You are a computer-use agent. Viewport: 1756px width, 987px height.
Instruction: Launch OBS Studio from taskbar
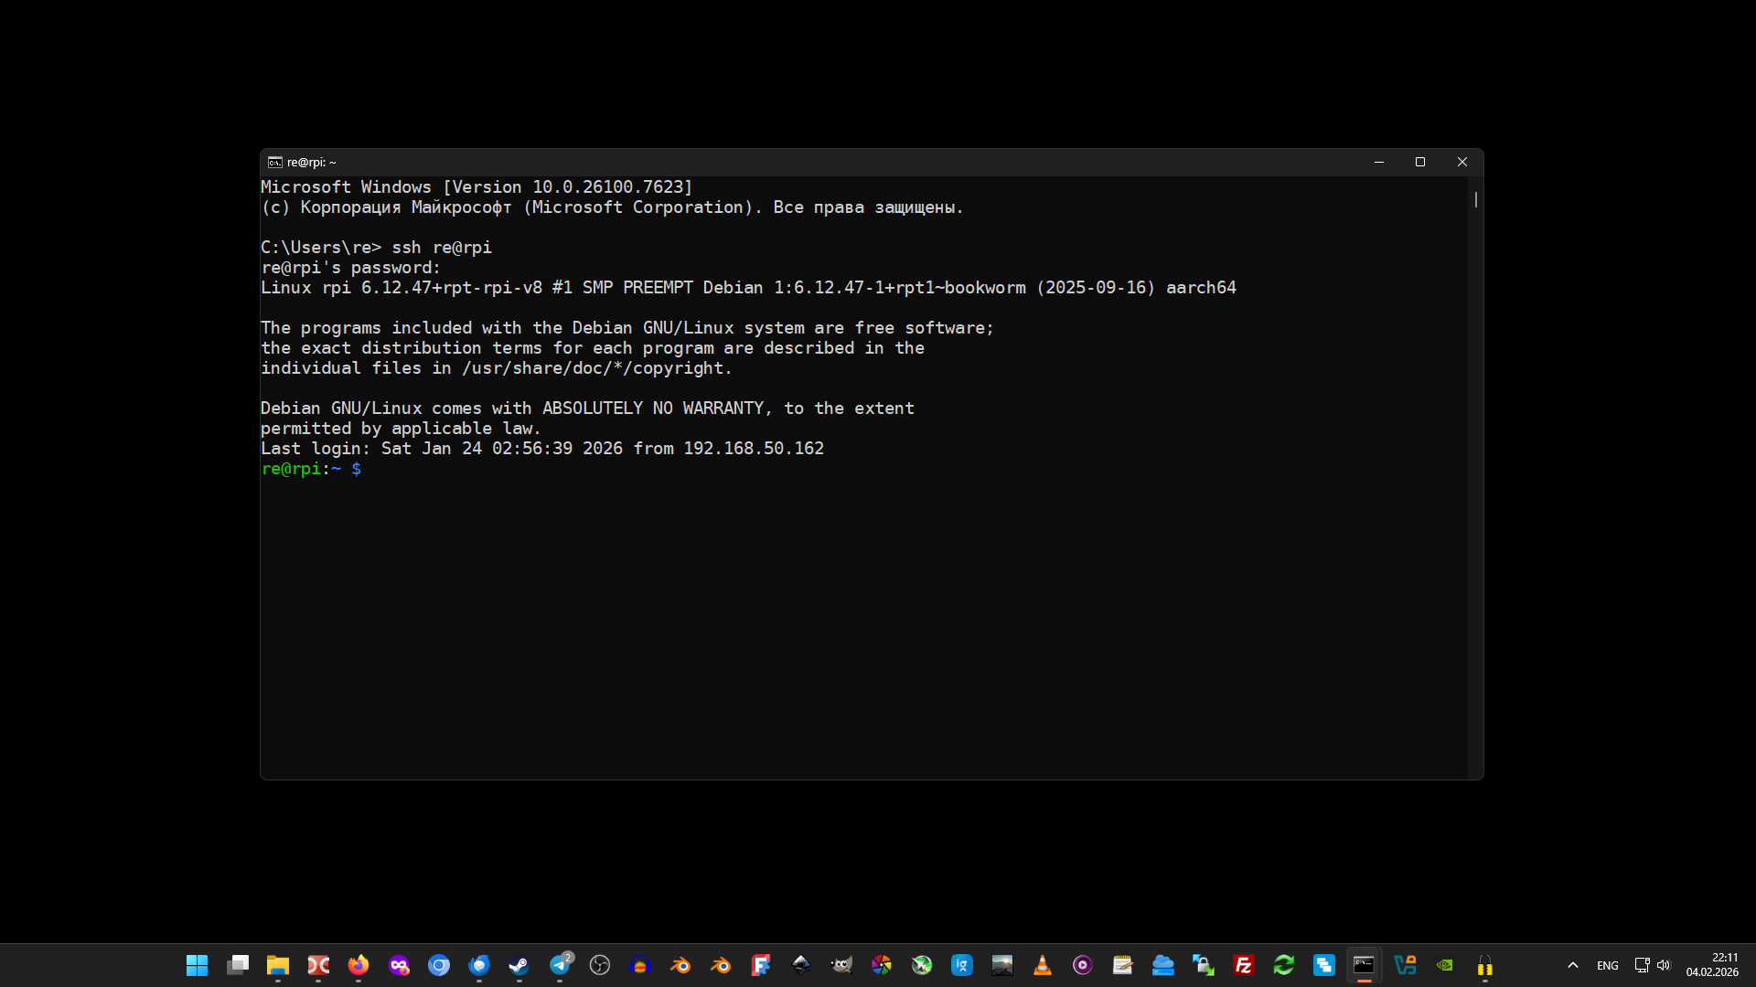click(x=600, y=965)
